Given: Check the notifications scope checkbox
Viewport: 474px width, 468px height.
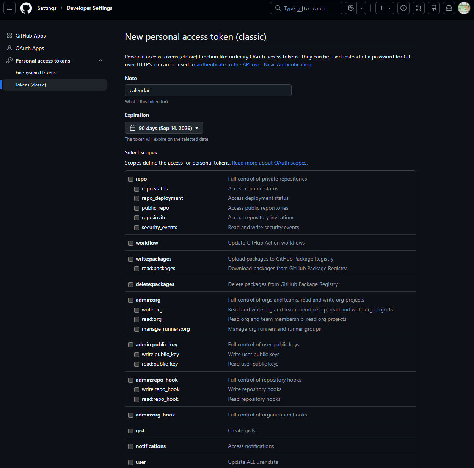Looking at the screenshot, I should click(x=130, y=446).
